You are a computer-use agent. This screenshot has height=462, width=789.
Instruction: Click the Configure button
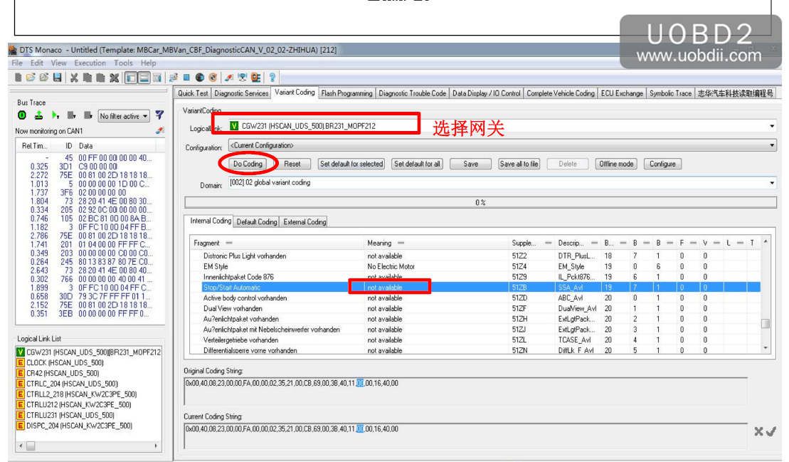coord(662,164)
